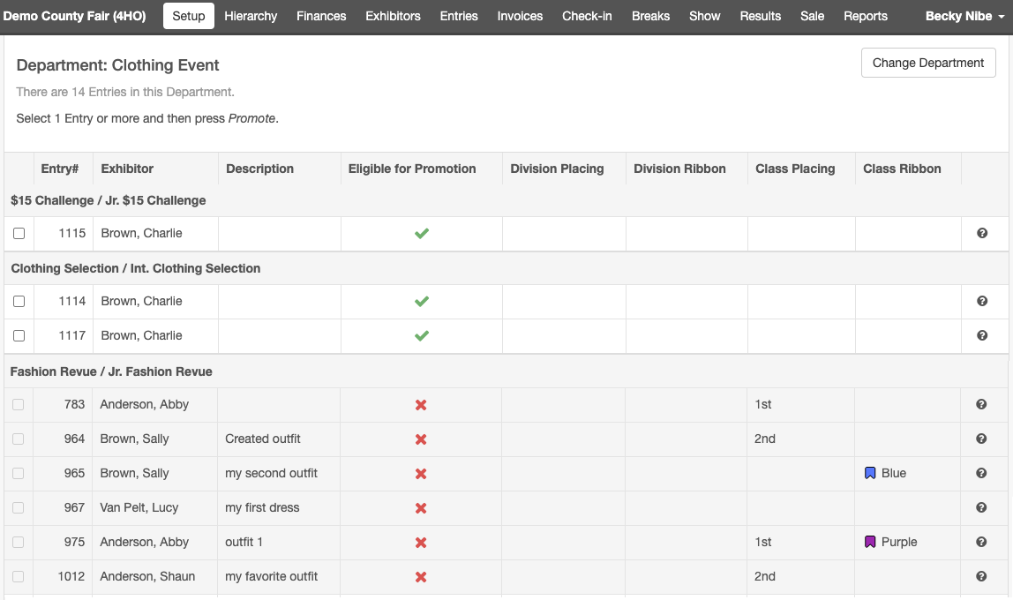Select the checkbox for entry 1115
This screenshot has width=1013, height=600.
19,233
